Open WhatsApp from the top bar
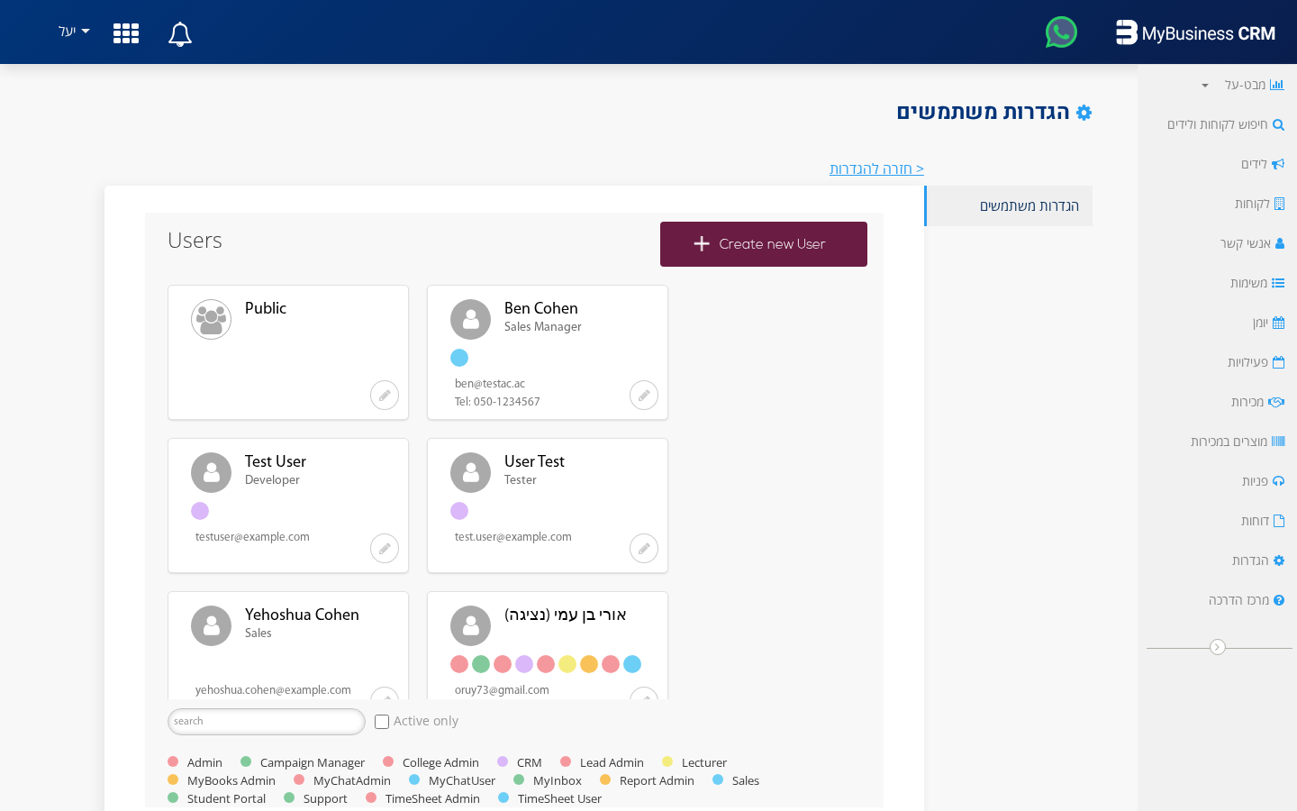Viewport: 1297px width, 811px height. point(1060,32)
